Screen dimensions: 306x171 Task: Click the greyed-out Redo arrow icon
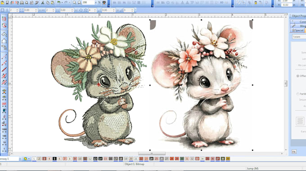(x=66, y=3)
